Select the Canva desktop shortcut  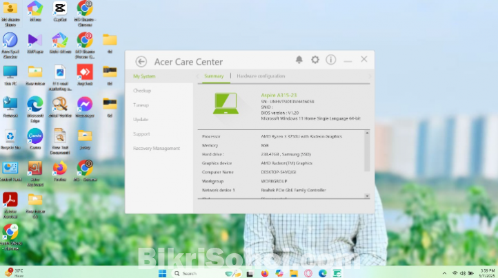click(35, 139)
